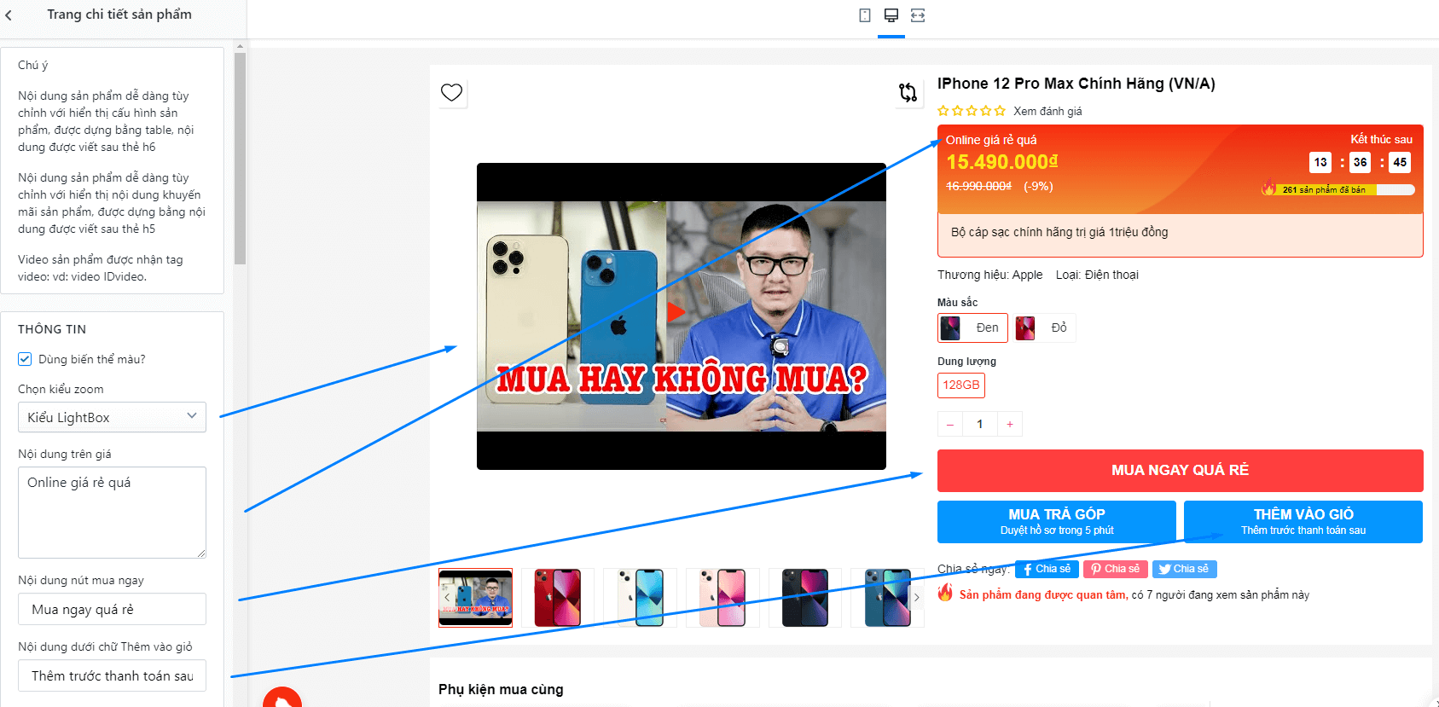The width and height of the screenshot is (1439, 707).
Task: Add product to wishlist with heart icon
Action: coord(451,92)
